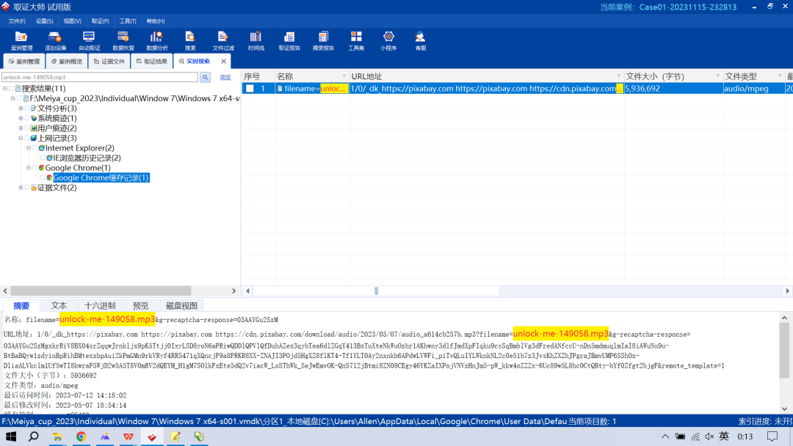Collapse the Internet Explorer(2) node
Viewport: 793px width, 446px height.
point(29,148)
